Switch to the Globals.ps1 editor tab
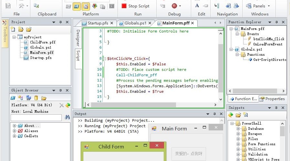This screenshot has width=290, height=161. coord(135,23)
